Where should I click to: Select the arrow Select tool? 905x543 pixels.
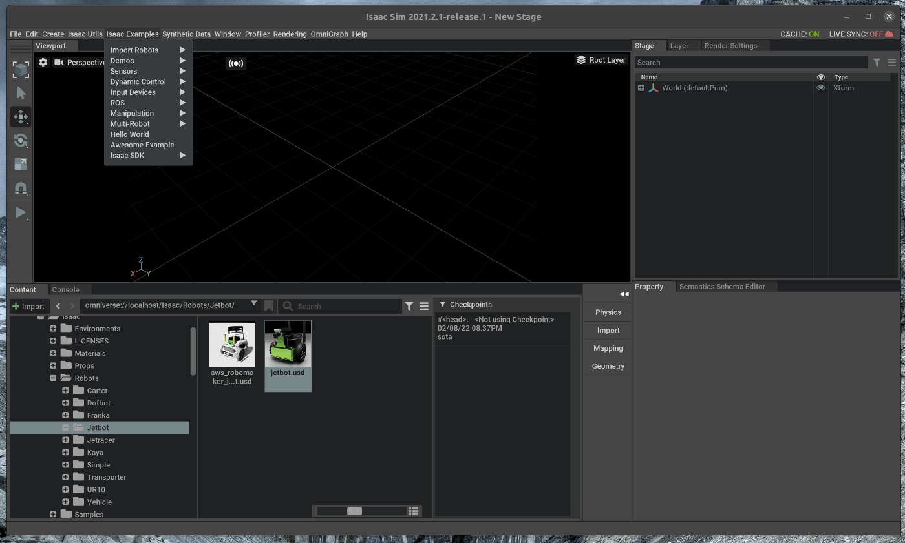[21, 94]
